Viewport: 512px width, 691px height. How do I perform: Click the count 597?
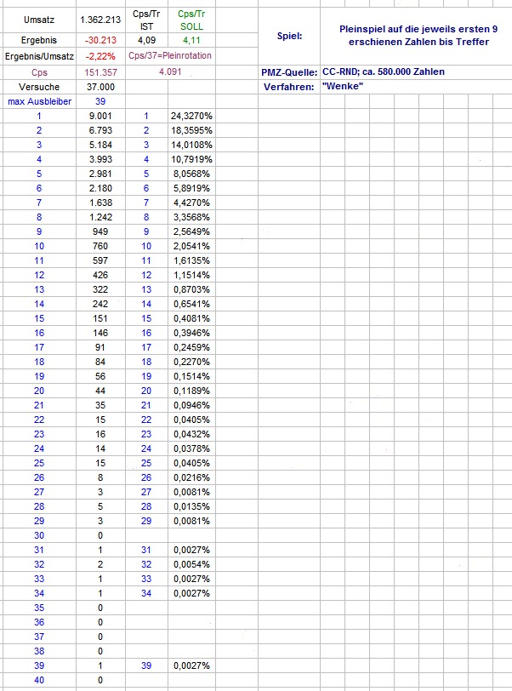pos(100,261)
